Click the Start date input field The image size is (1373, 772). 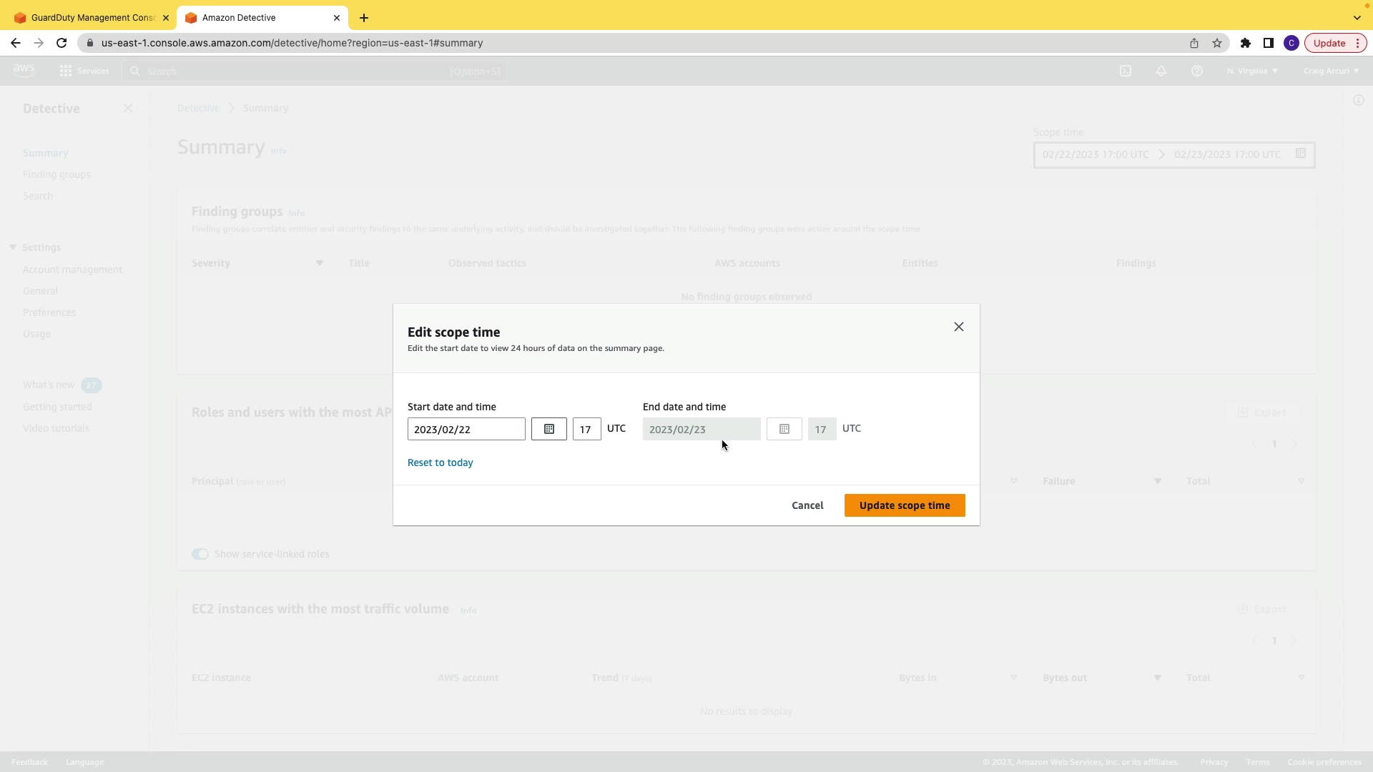[466, 429]
